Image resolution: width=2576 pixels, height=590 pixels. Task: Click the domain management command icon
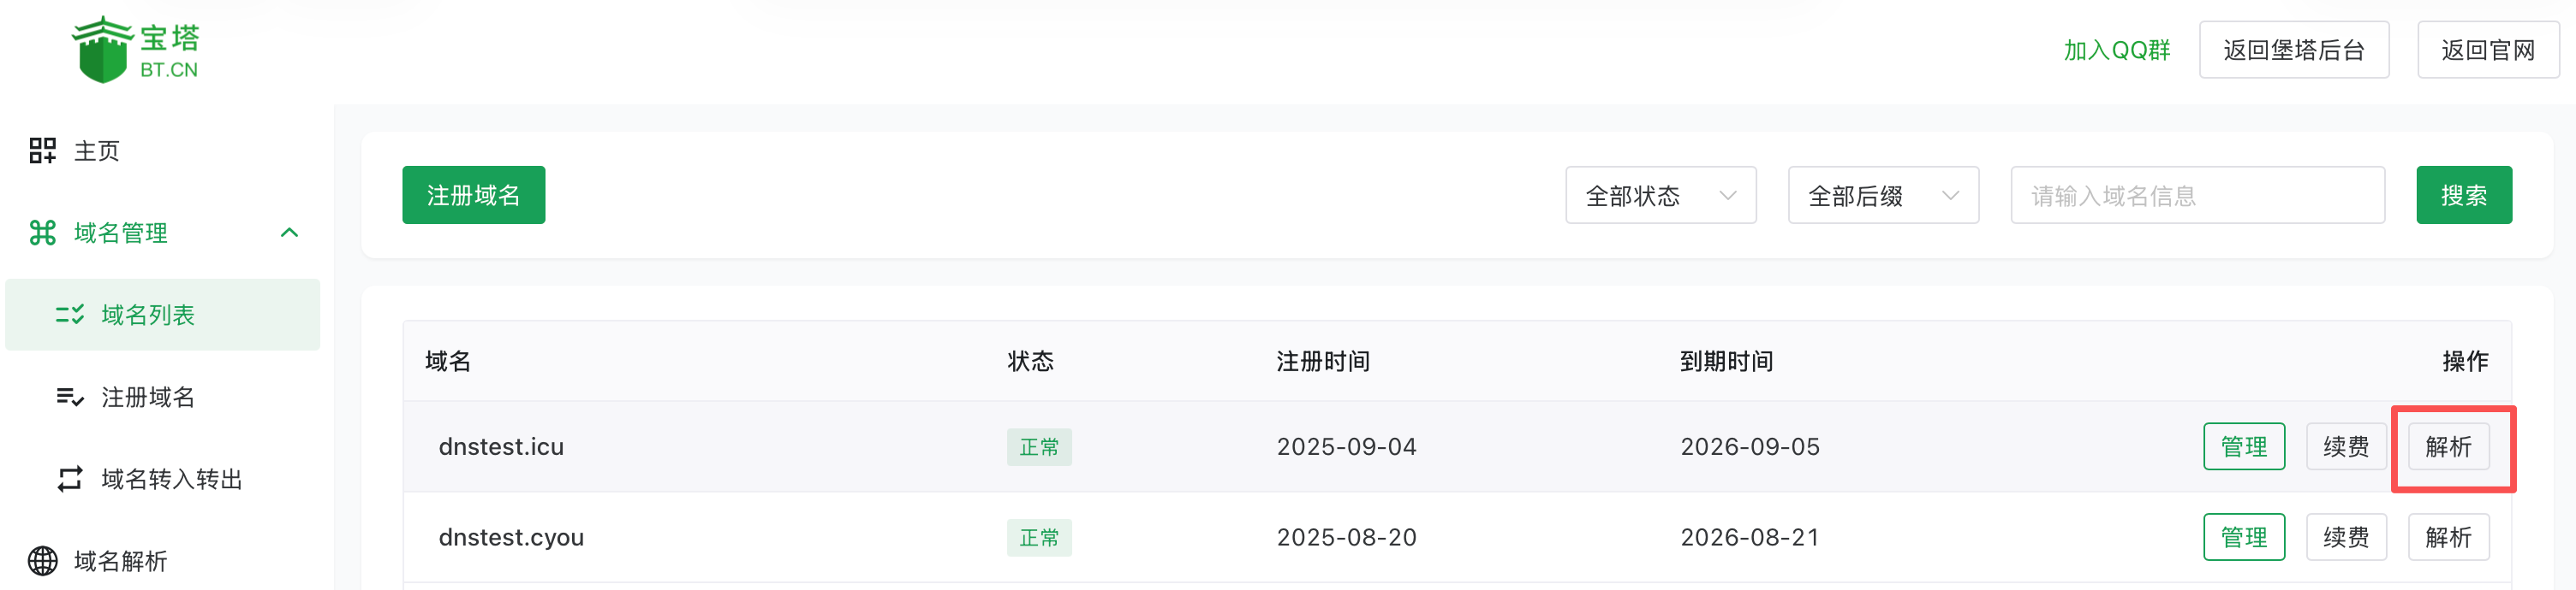42,233
